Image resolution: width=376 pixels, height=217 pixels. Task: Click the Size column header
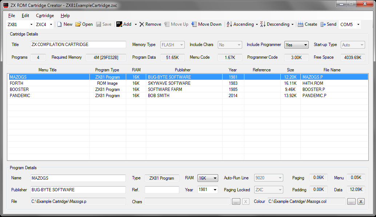291,70
